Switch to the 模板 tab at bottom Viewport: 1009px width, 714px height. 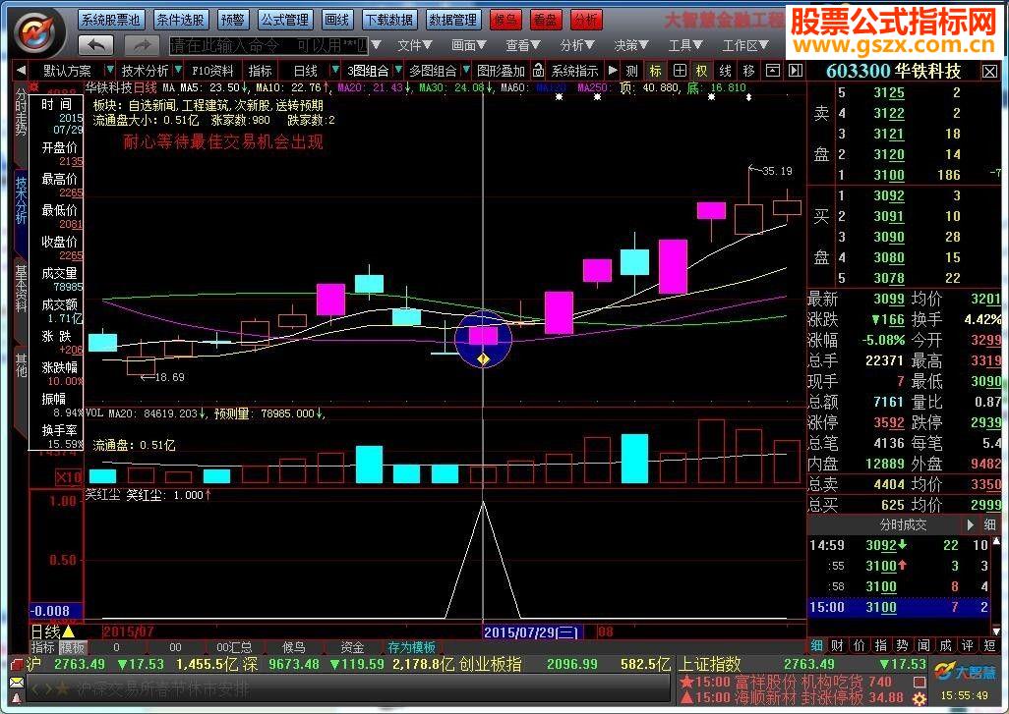click(72, 647)
